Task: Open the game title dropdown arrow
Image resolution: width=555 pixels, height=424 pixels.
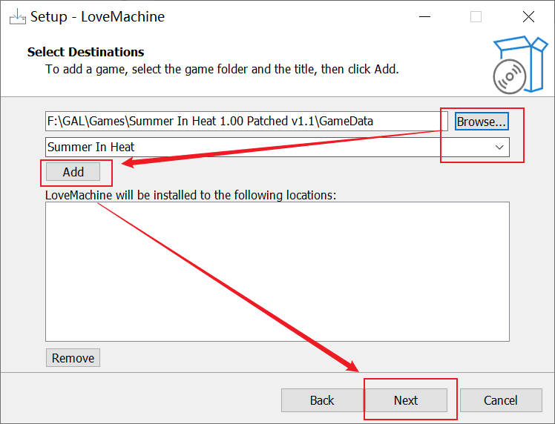Action: click(x=499, y=147)
